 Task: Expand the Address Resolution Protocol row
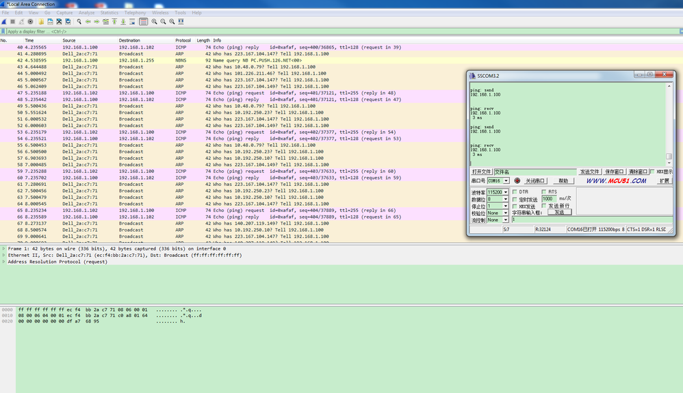(x=3, y=262)
